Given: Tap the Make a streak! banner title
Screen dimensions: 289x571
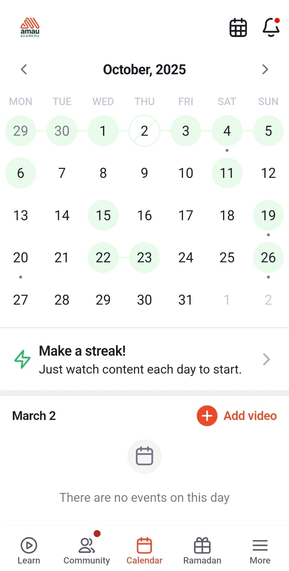Looking at the screenshot, I should pos(82,351).
